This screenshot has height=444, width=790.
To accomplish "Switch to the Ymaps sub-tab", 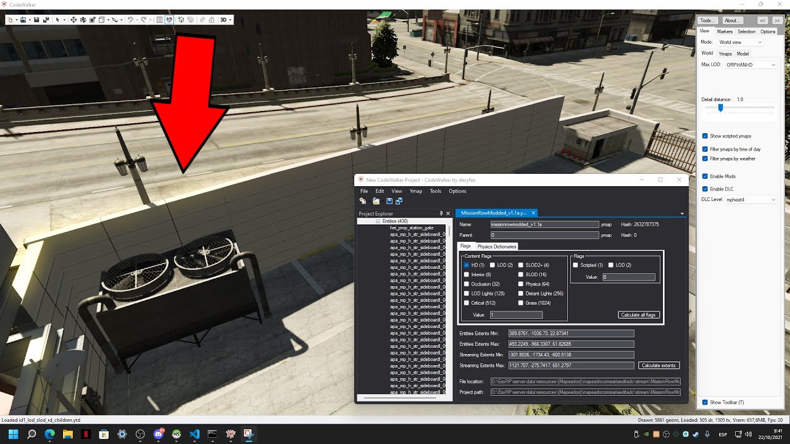I will [x=725, y=54].
